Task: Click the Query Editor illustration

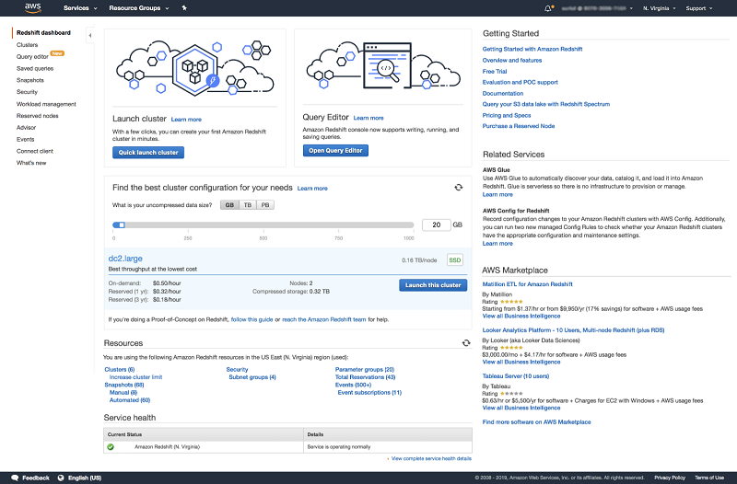Action: [x=383, y=65]
